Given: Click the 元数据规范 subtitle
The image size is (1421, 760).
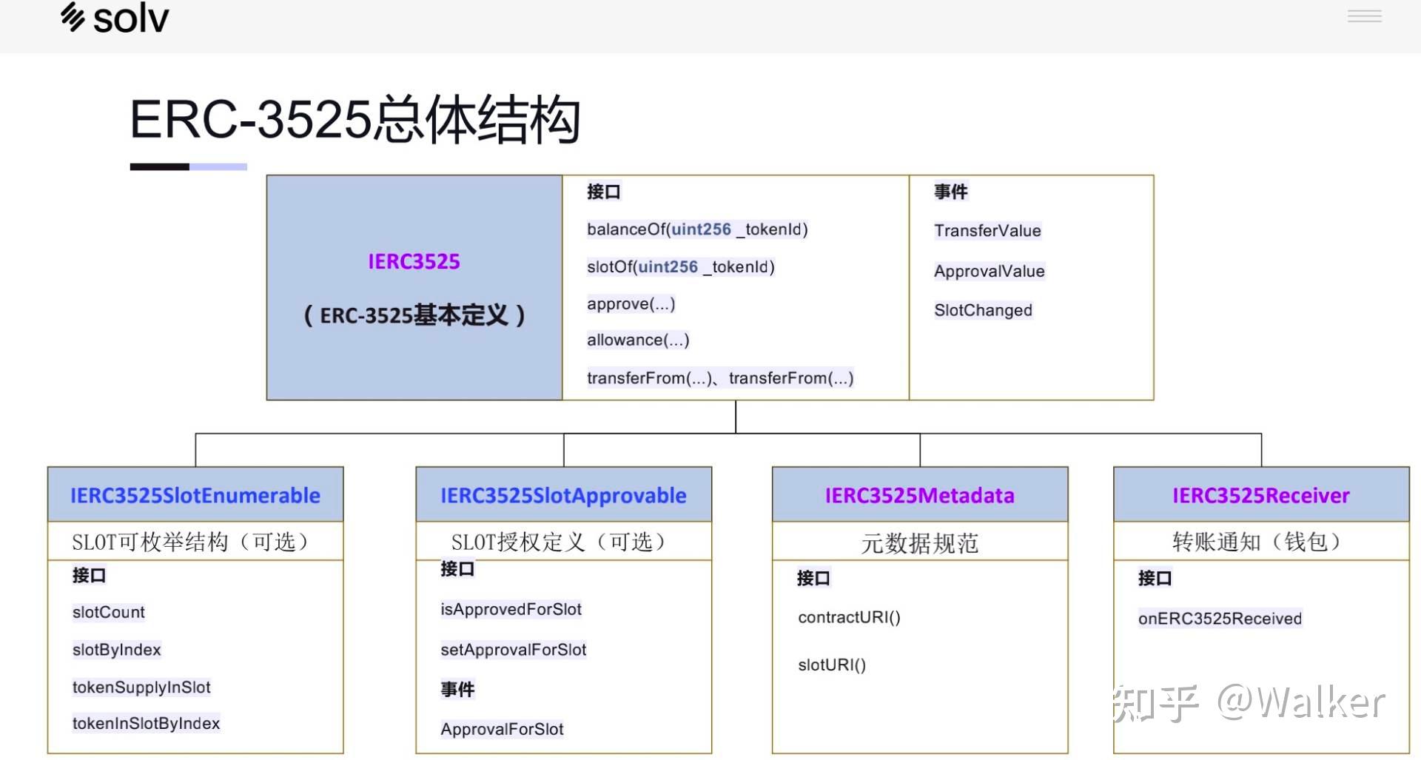Looking at the screenshot, I should click(x=920, y=544).
